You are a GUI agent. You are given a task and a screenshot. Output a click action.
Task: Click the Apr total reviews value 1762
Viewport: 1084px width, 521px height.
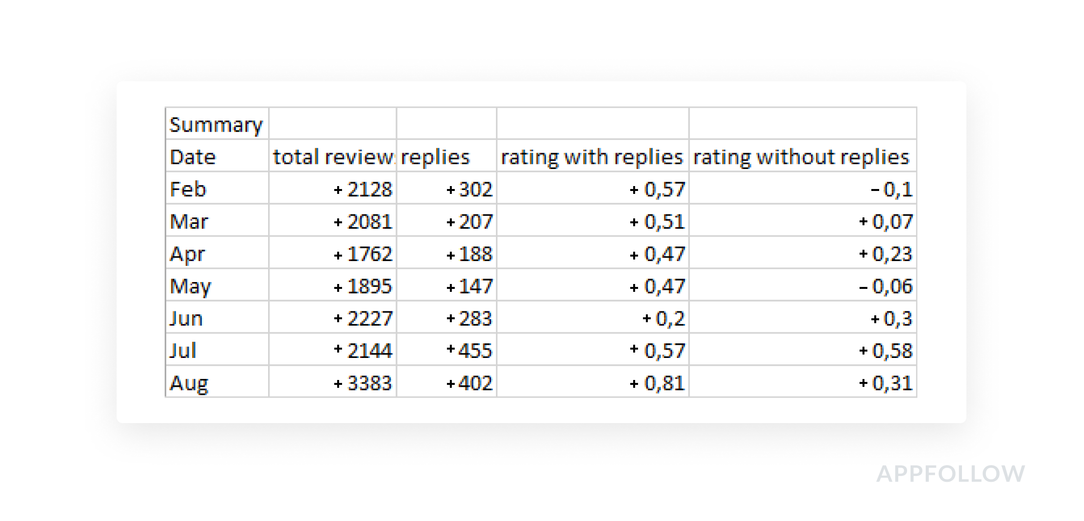click(364, 254)
